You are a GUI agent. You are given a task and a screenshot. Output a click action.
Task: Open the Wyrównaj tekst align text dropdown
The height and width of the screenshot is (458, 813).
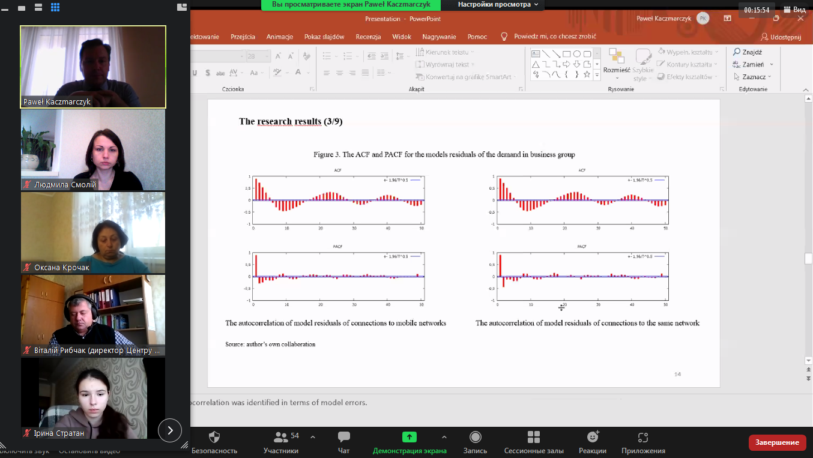[444, 64]
